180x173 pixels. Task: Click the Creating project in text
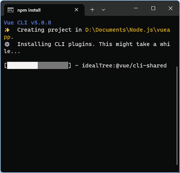(49, 30)
